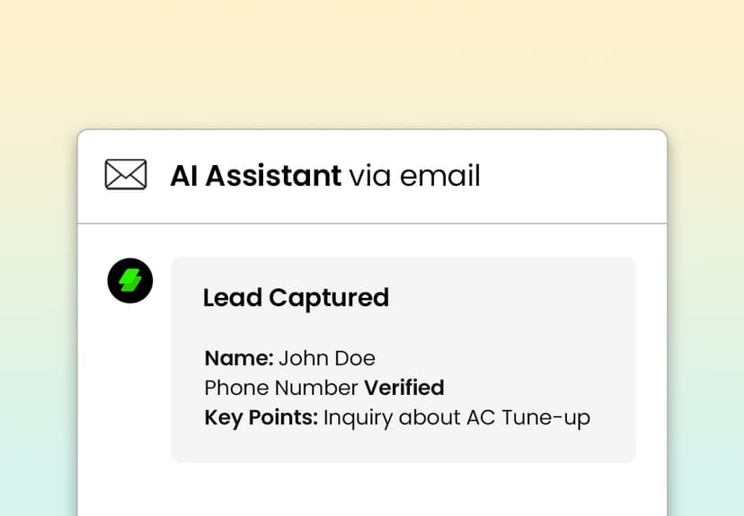Click the "Name:" label
Screen dimensions: 744x516
pyautogui.click(x=239, y=358)
